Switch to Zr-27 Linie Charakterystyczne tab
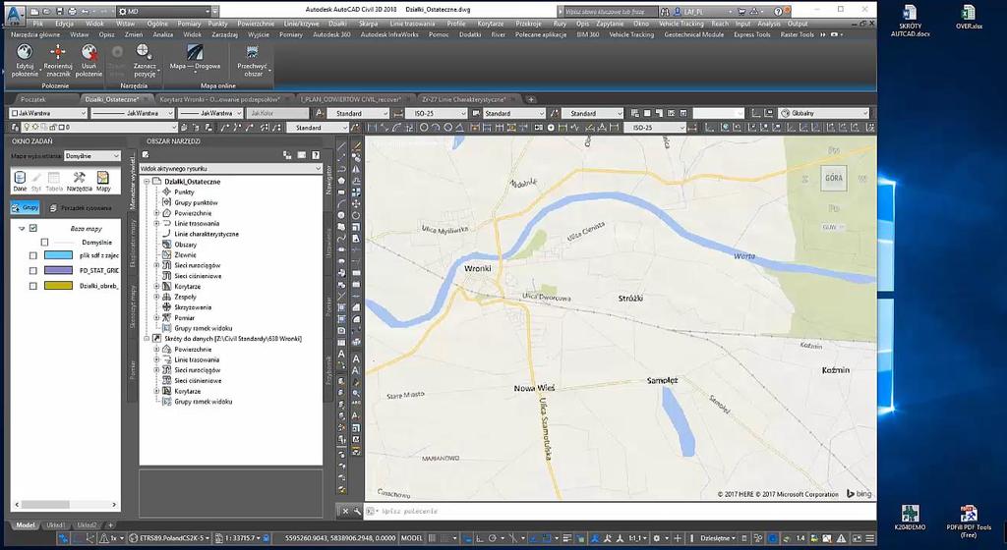1007x550 pixels. [463, 99]
